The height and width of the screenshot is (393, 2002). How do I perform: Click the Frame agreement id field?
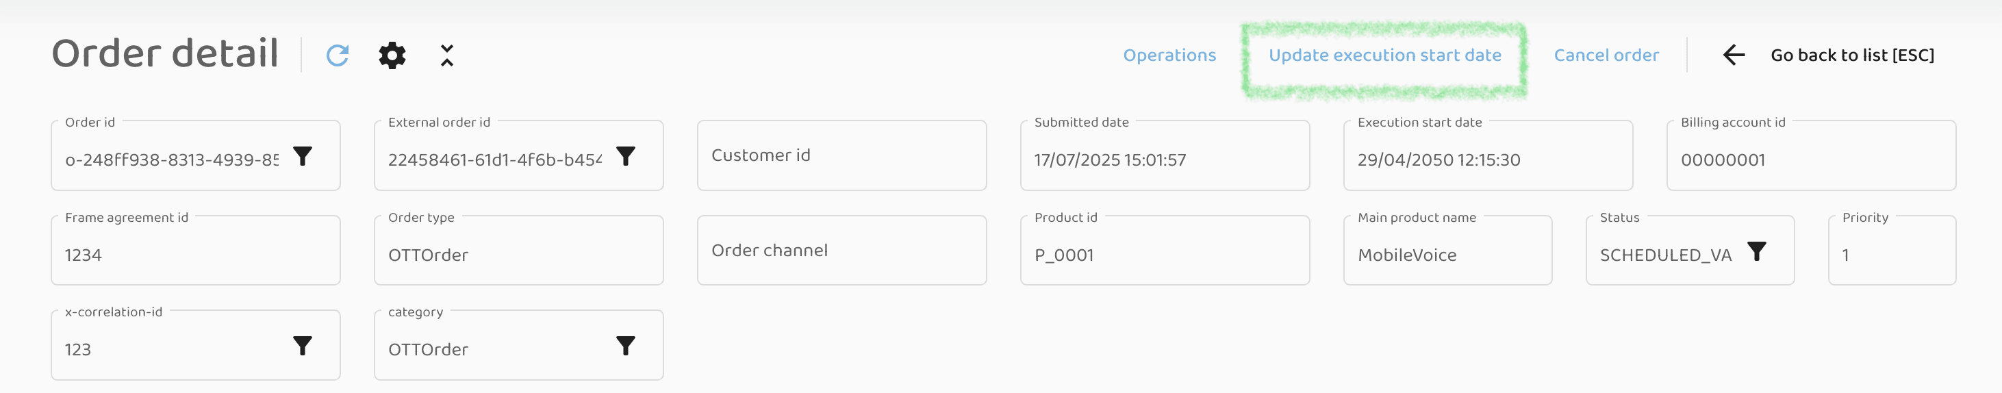pyautogui.click(x=195, y=255)
